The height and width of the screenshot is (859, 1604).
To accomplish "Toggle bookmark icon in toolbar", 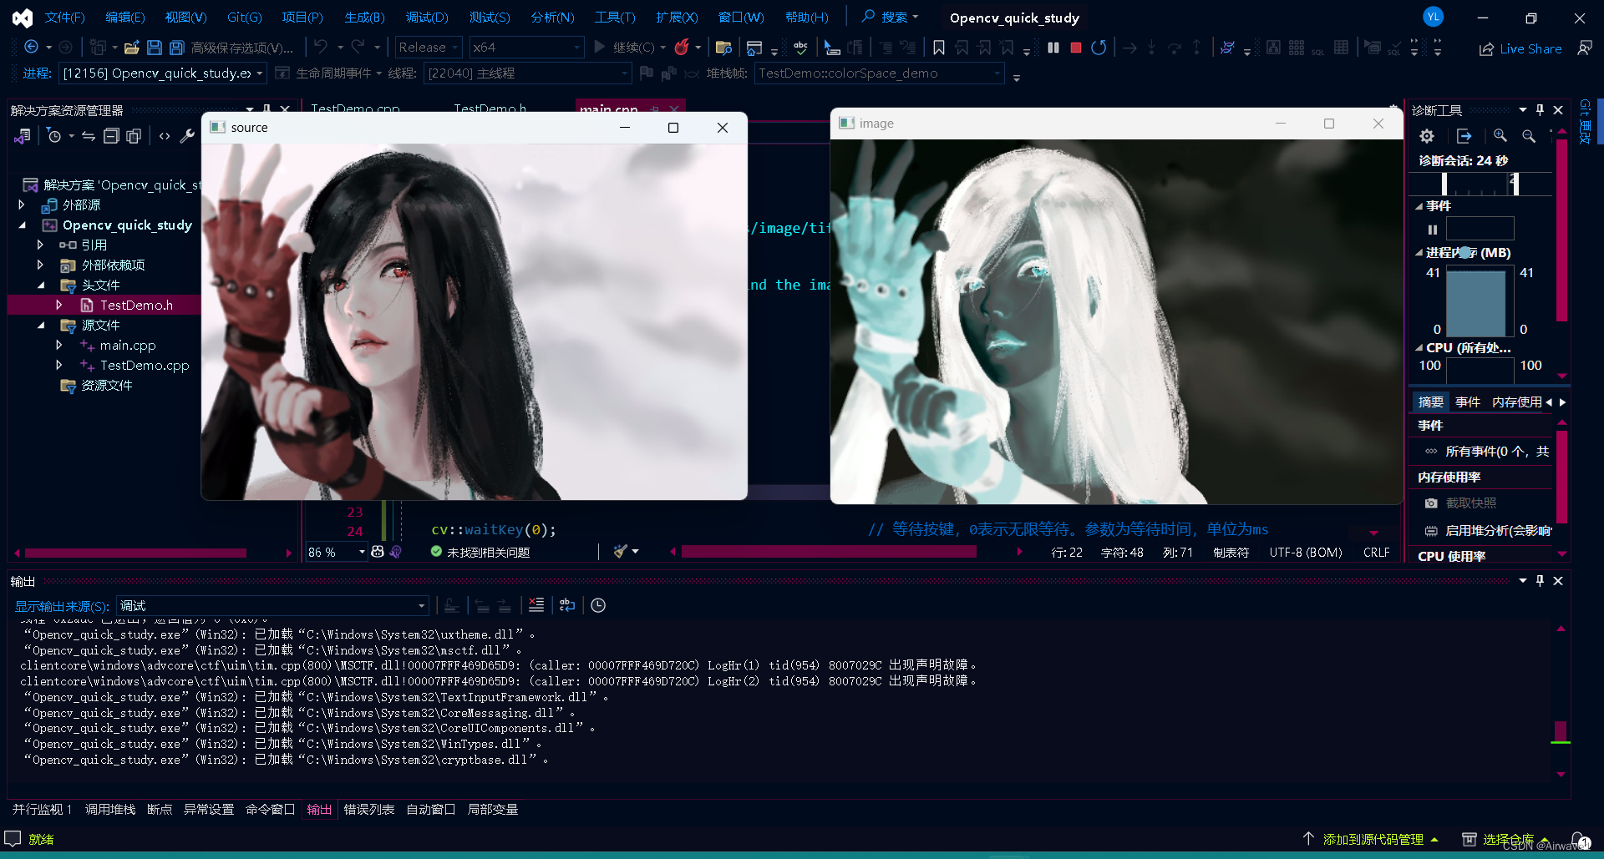I will click(939, 48).
